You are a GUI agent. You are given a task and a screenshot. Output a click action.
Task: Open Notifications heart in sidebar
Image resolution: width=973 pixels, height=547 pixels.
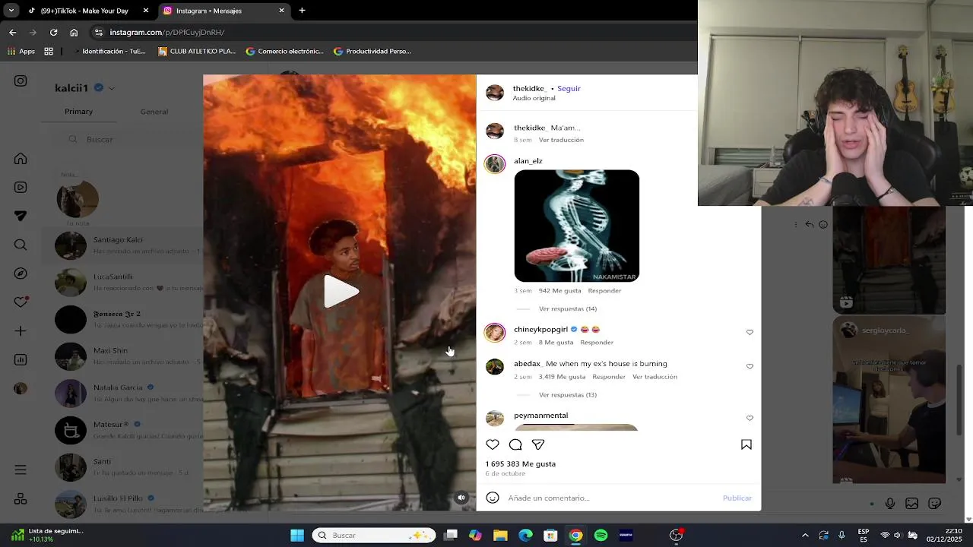click(21, 302)
